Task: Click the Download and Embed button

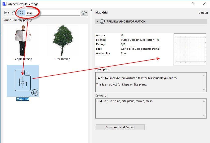Action: click(120, 127)
